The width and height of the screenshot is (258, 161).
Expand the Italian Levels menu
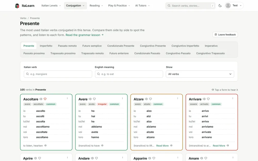click(x=51, y=6)
